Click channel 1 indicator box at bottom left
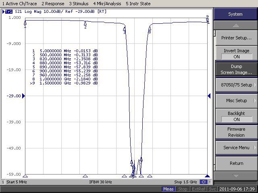258x193 pixels. (x=3, y=182)
